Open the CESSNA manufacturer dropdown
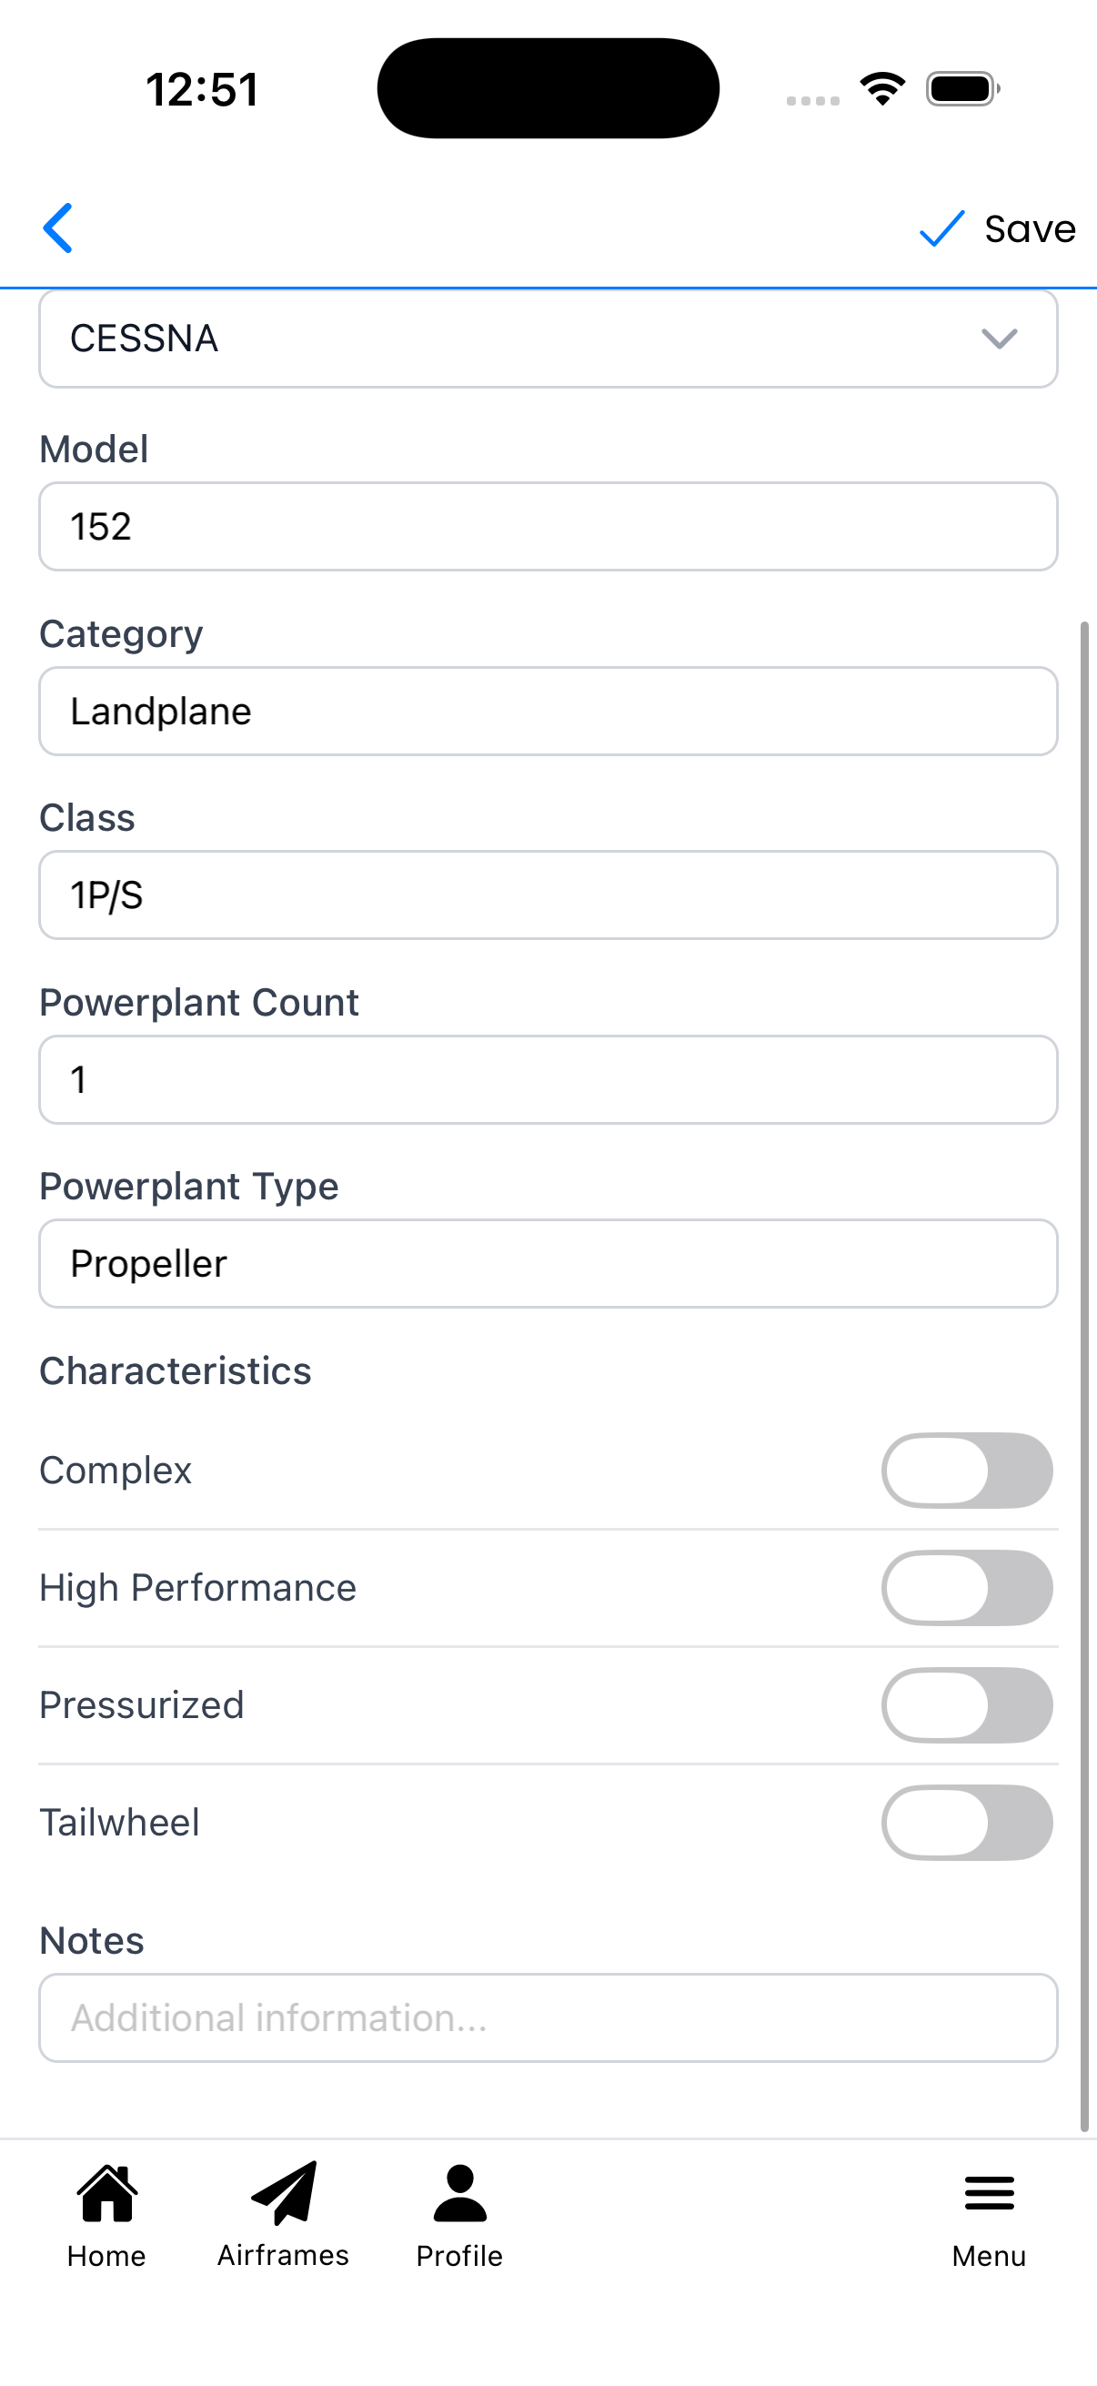Image resolution: width=1097 pixels, height=2386 pixels. point(548,339)
